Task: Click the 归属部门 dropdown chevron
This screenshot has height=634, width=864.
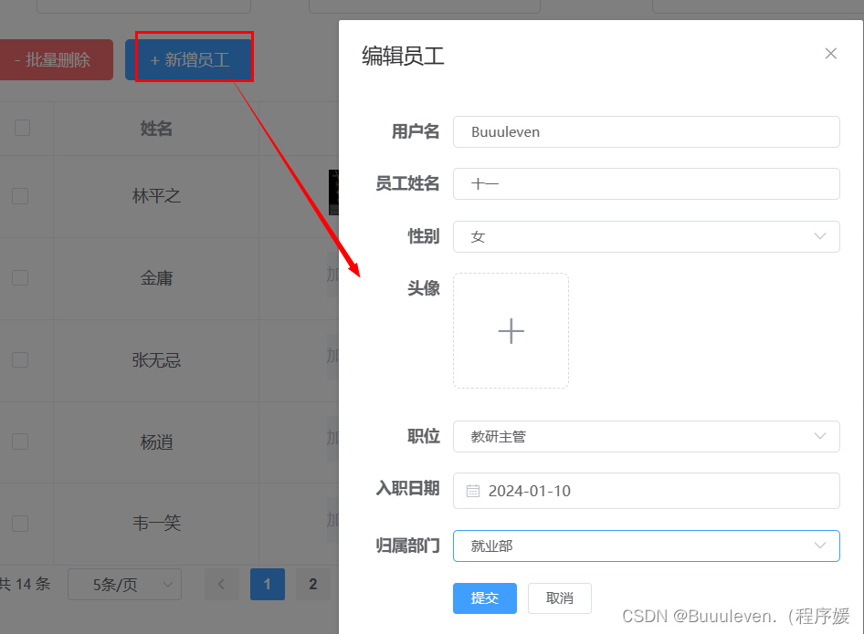Action: (x=819, y=546)
